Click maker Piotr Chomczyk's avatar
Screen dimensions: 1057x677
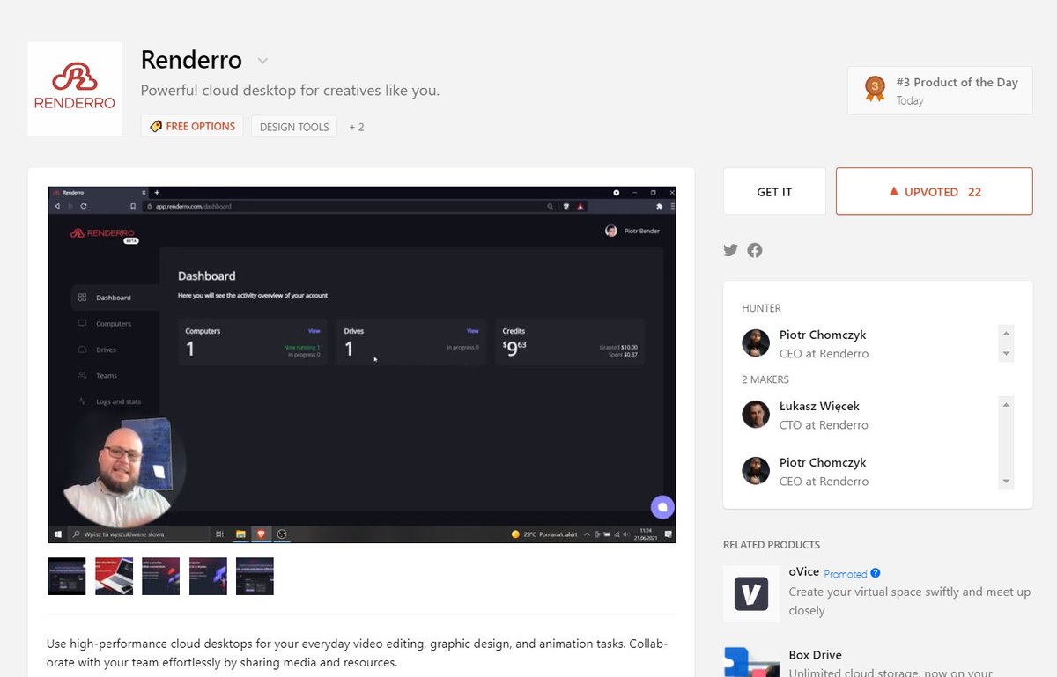click(756, 471)
